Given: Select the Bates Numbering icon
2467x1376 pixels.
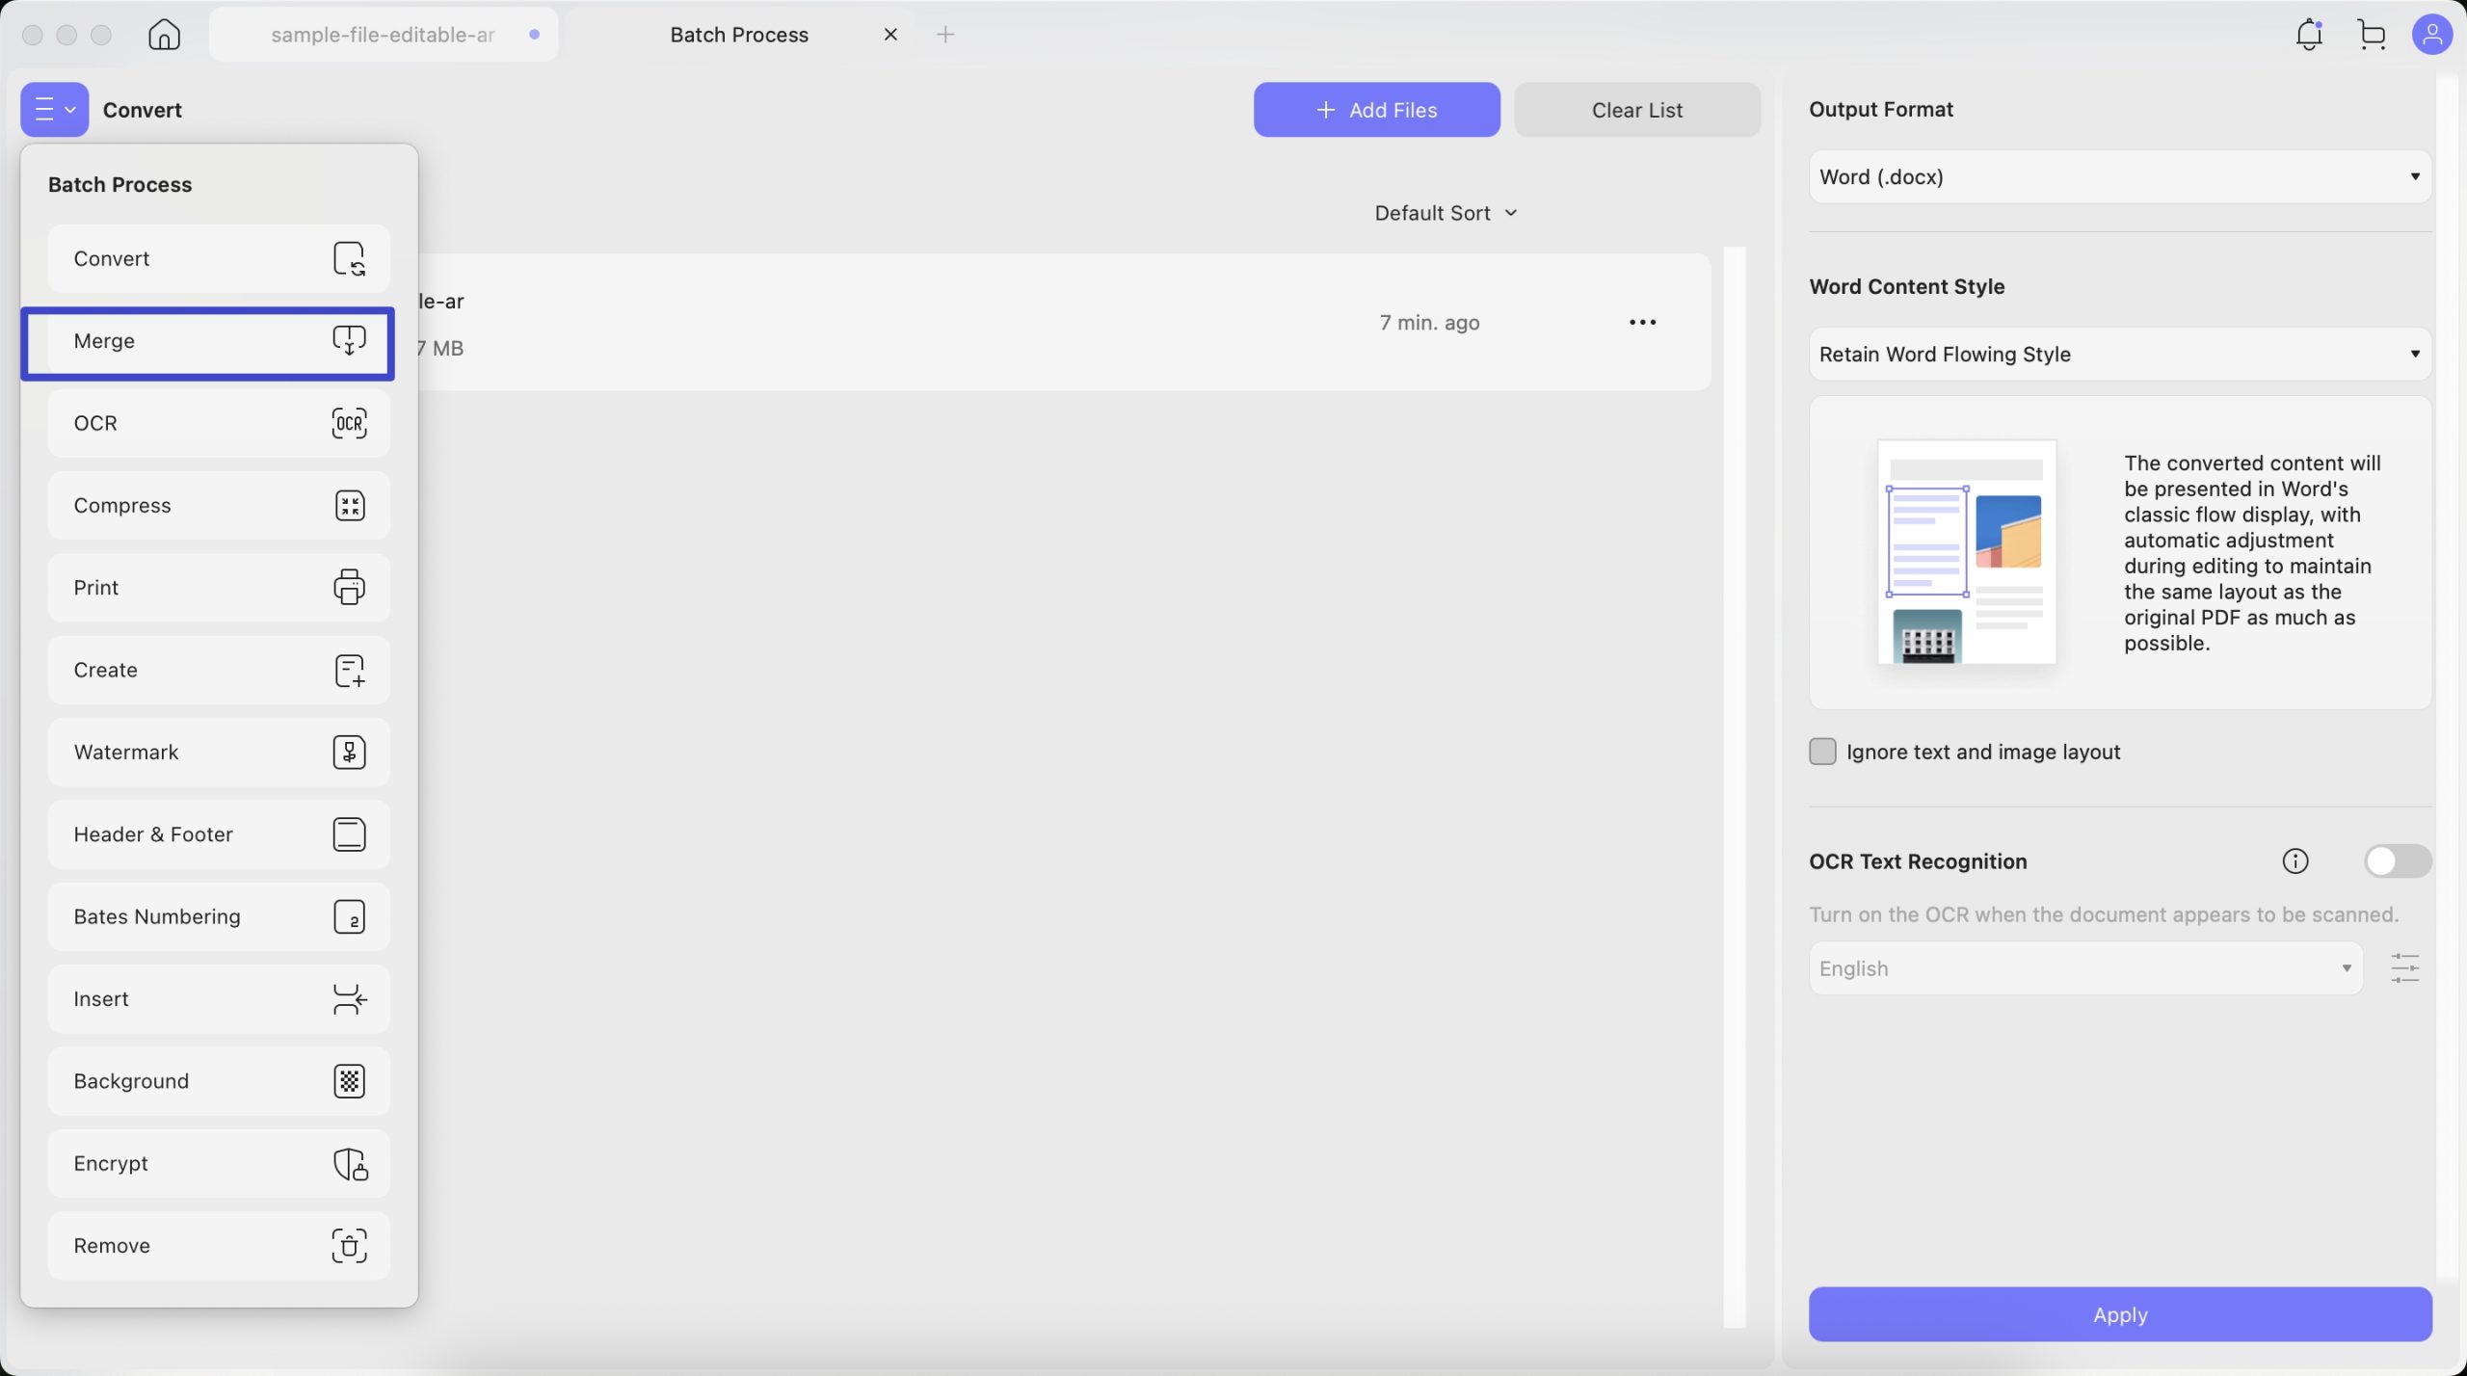Looking at the screenshot, I should (x=349, y=916).
